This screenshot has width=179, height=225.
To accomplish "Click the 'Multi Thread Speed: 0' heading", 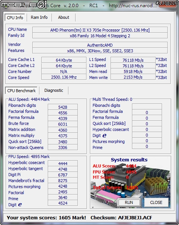I will (x=112, y=99).
